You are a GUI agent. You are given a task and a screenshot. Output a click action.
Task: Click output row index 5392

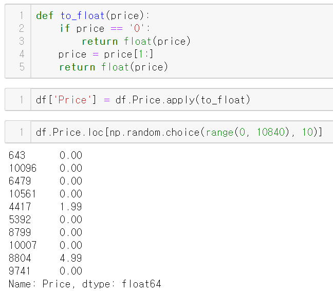click(20, 220)
